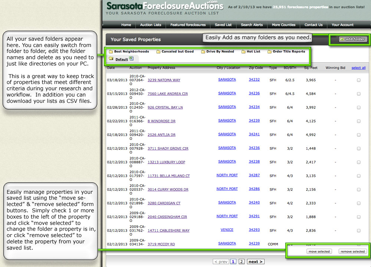Open Featured foreclosures in the nav bar
The height and width of the screenshot is (267, 371).
click(x=188, y=25)
